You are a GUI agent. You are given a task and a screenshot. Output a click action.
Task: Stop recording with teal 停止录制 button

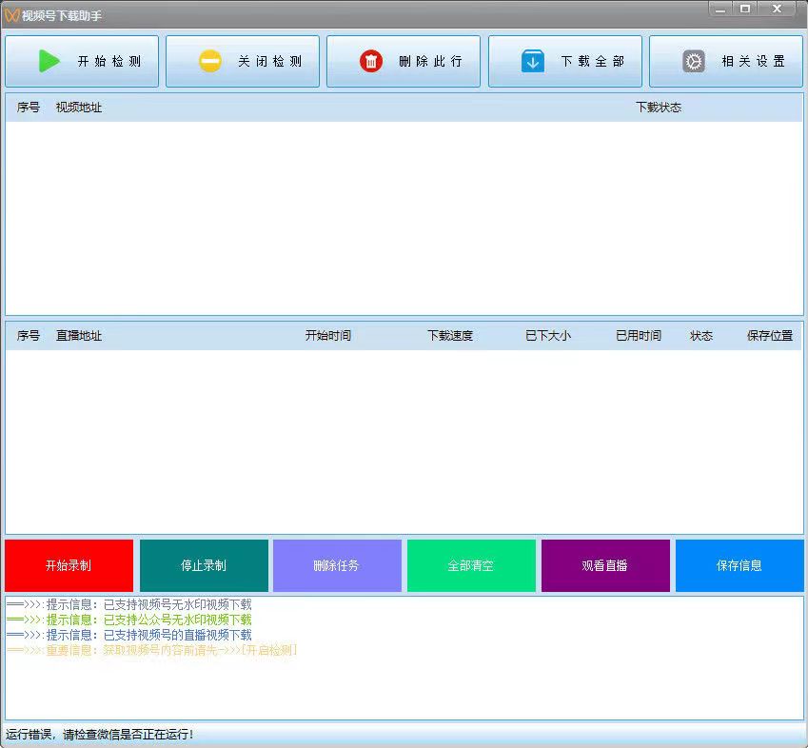click(204, 565)
